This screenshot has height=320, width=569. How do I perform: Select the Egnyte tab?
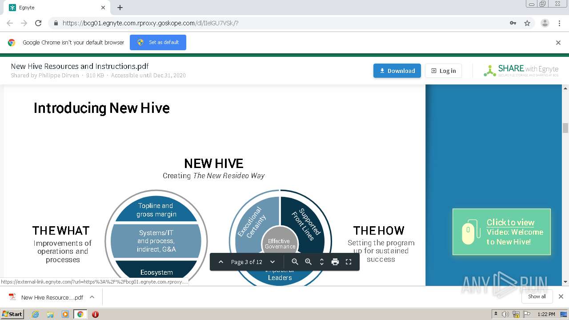57,8
